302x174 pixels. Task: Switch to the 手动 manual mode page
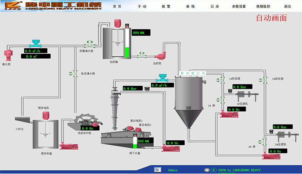[142, 6]
